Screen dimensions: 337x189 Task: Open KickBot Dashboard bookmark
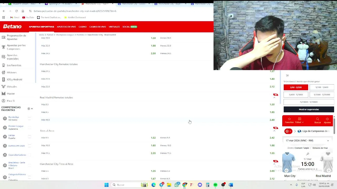75,17
